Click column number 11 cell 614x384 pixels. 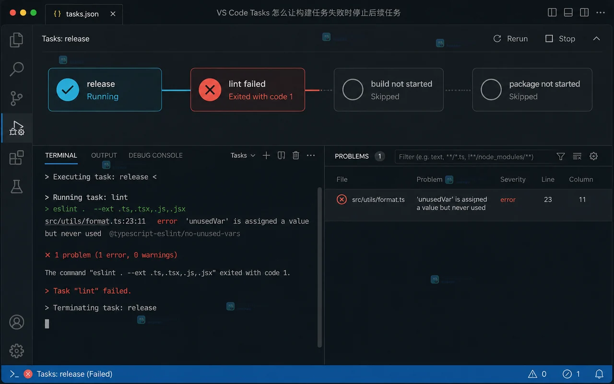point(582,199)
